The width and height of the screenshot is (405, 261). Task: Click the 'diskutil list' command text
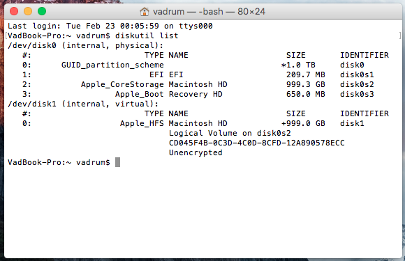coord(147,35)
